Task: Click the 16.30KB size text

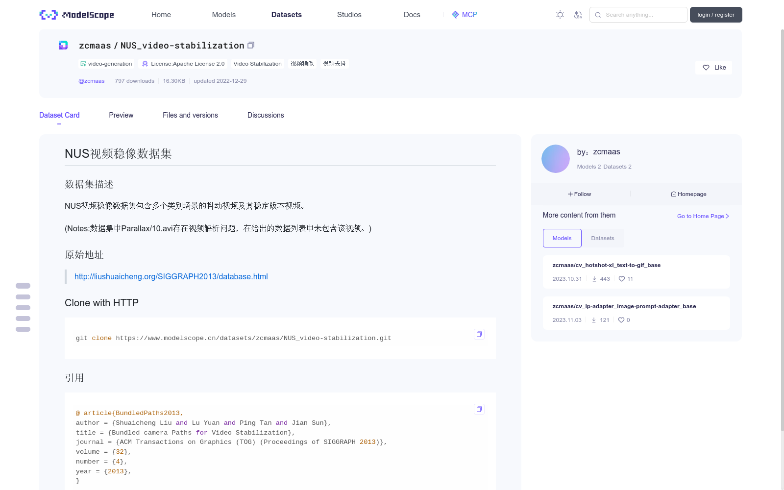Action: 174,81
